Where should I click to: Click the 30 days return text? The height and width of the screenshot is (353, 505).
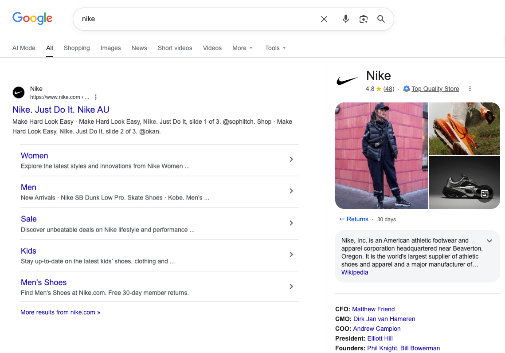(387, 220)
